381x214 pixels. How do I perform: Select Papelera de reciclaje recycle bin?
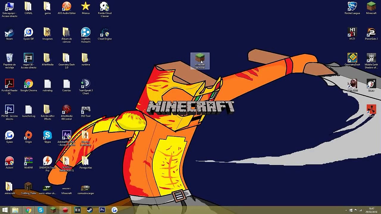tap(10, 61)
